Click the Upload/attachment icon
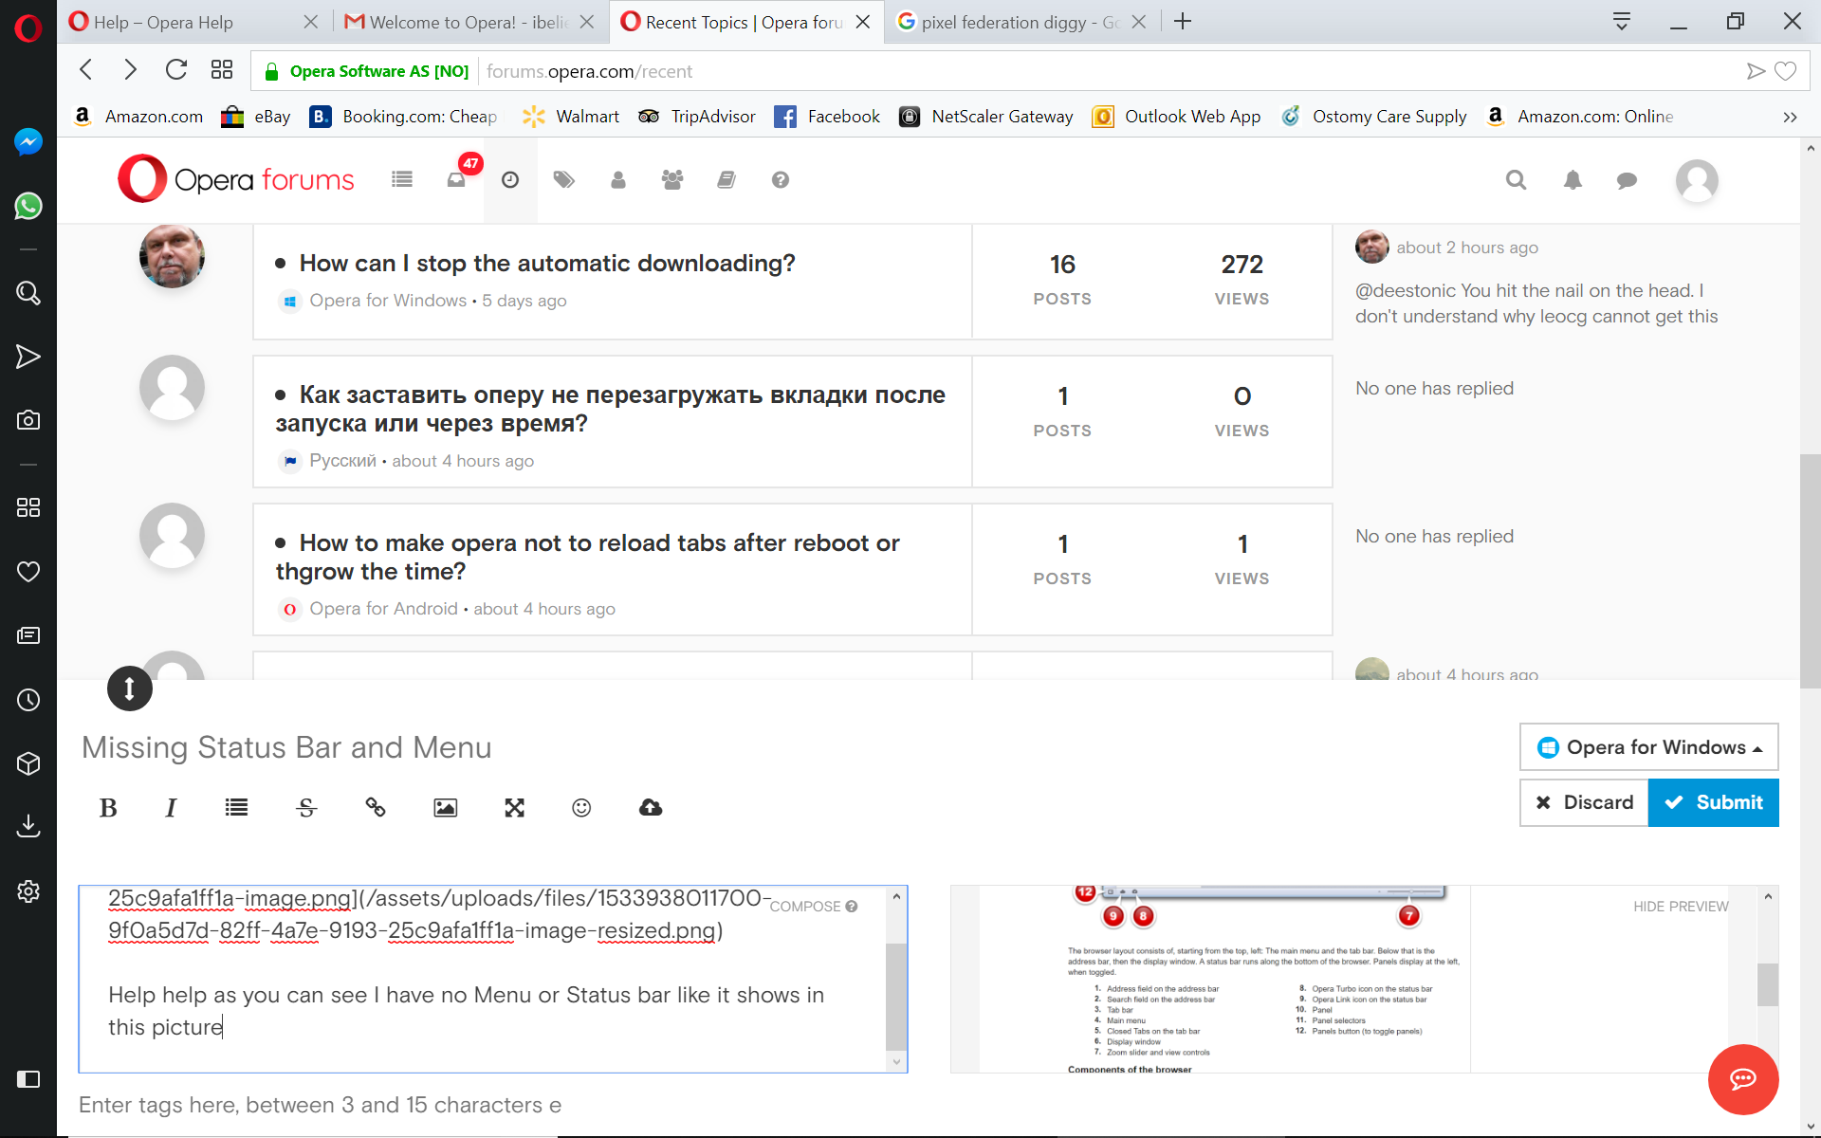The height and width of the screenshot is (1138, 1821). 649,805
